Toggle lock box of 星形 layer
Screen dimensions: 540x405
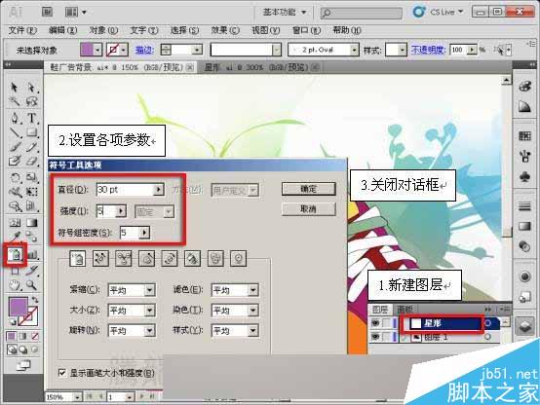tap(387, 323)
